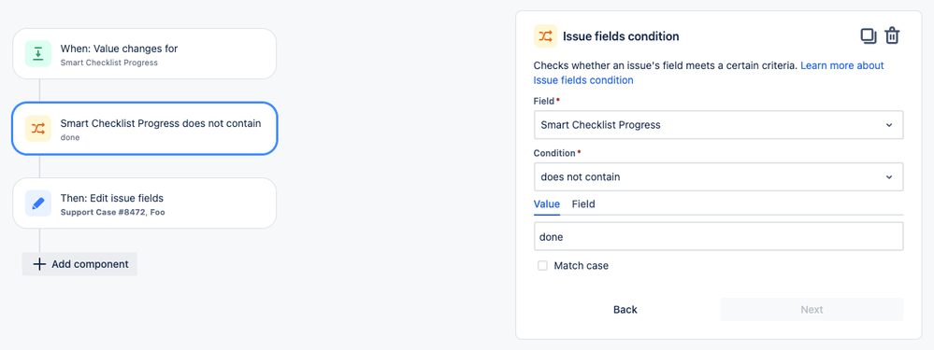Click the blue pencil edit action icon

[x=38, y=203]
